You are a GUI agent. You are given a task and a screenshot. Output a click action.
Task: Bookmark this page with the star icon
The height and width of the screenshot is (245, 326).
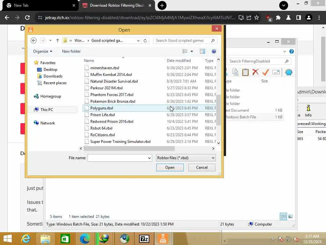click(x=257, y=18)
